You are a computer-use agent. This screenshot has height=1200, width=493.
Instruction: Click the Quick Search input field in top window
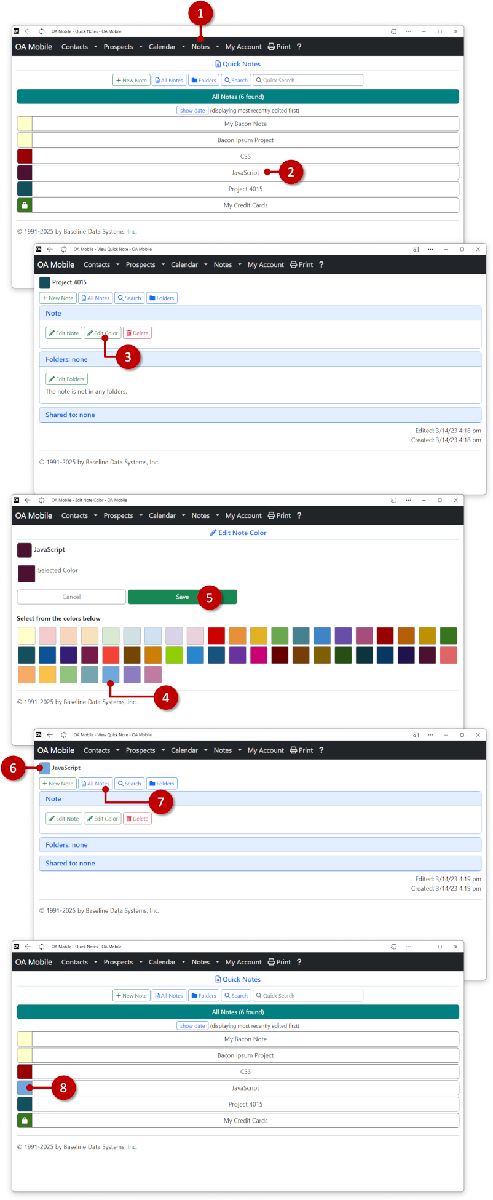click(x=330, y=81)
